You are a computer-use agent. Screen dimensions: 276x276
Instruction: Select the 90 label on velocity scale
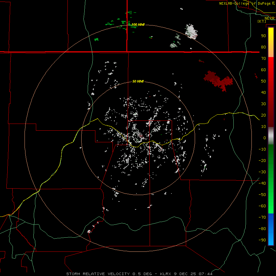pyautogui.click(x=263, y=36)
